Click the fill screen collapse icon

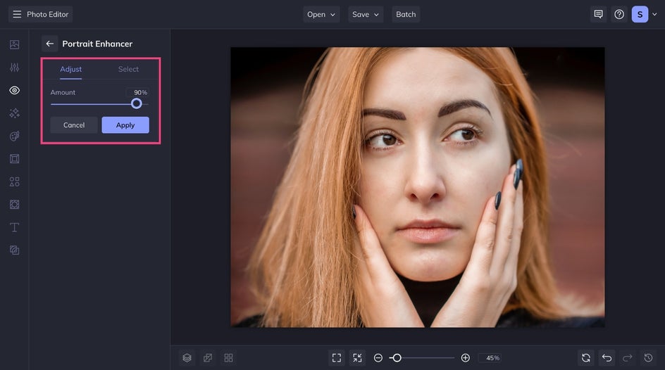[x=358, y=358]
